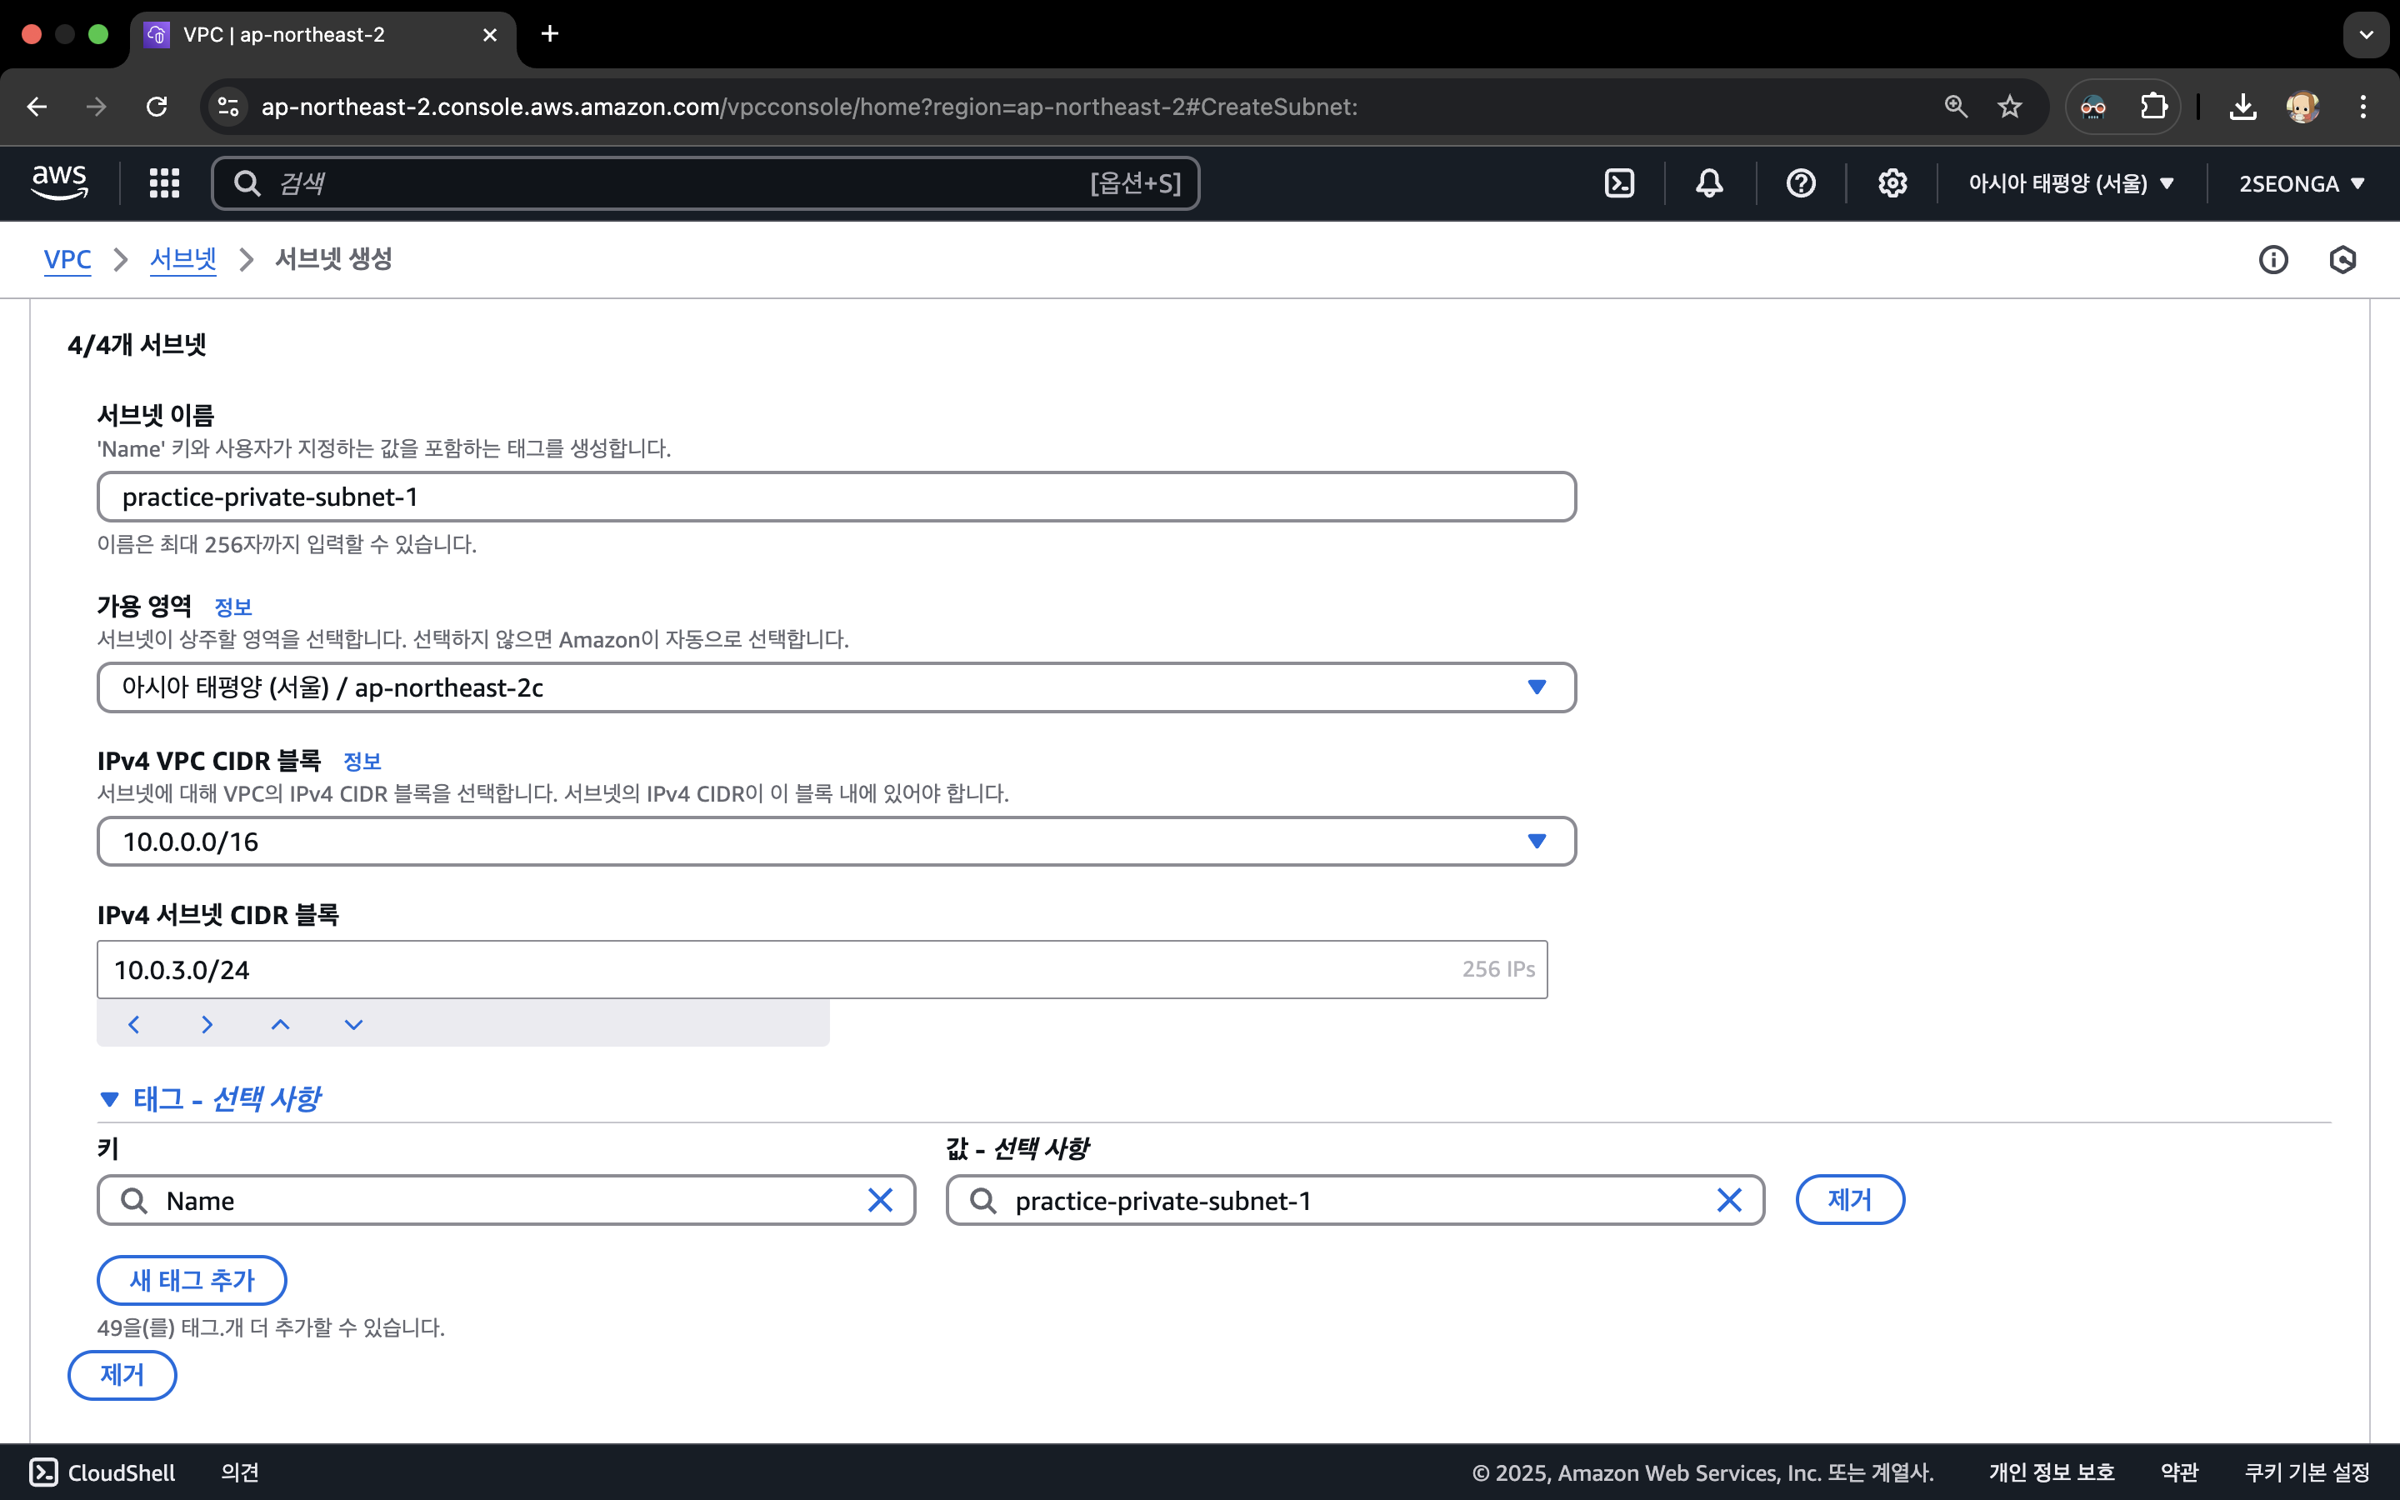This screenshot has height=1500, width=2400.
Task: Shift CIDR block to previous range
Action: coord(134,1024)
